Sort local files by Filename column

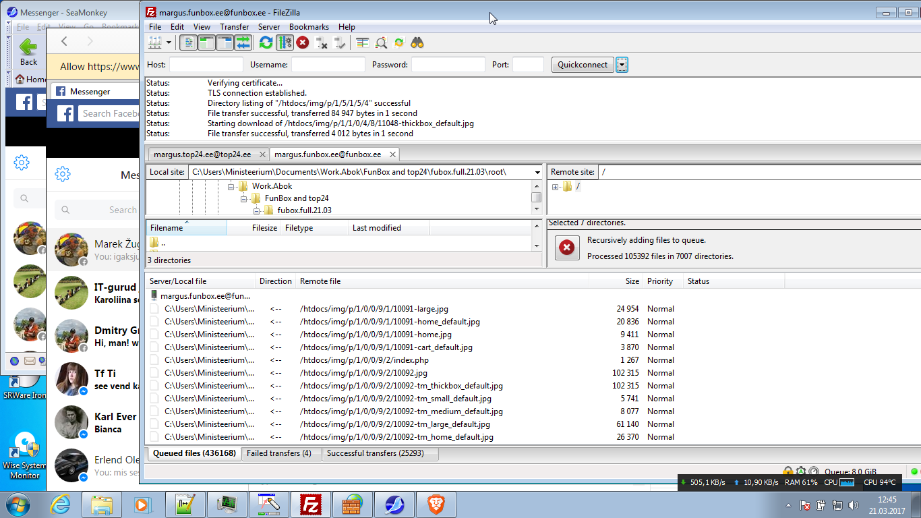[x=186, y=228]
